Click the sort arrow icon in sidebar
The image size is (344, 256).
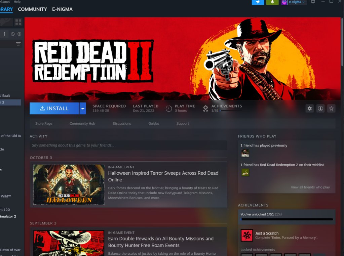[x=4, y=34]
